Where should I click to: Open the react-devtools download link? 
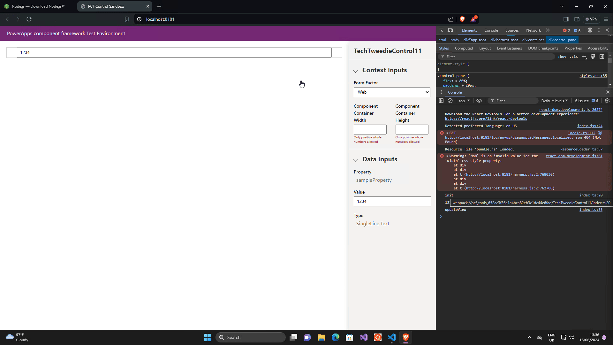(x=486, y=119)
